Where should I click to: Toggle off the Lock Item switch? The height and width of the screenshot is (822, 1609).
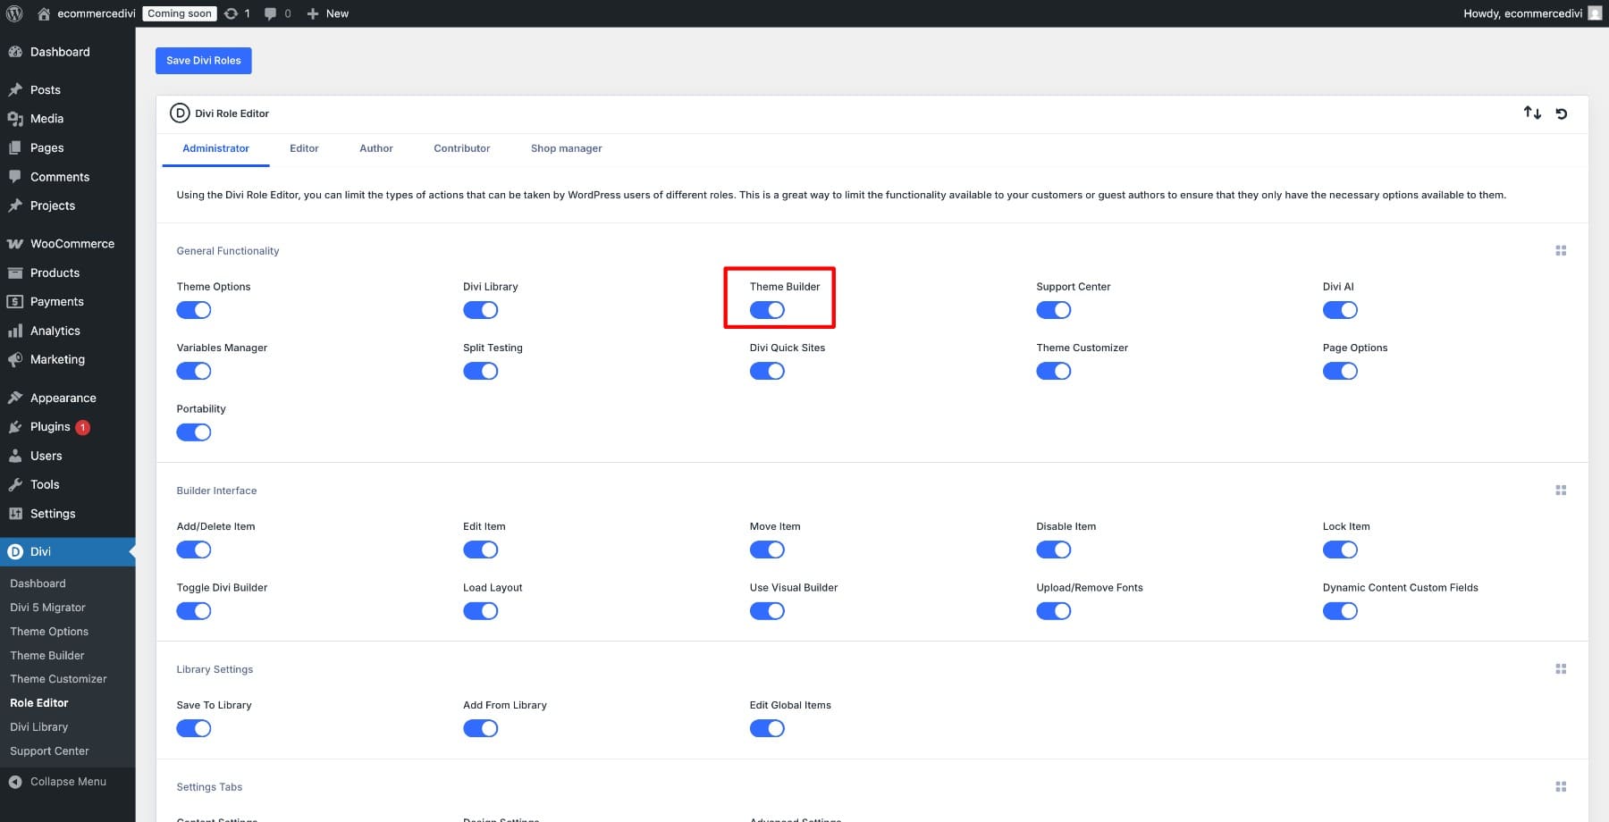(1341, 549)
